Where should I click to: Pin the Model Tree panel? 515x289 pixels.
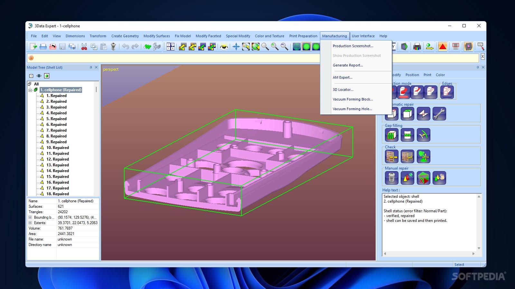coord(91,67)
